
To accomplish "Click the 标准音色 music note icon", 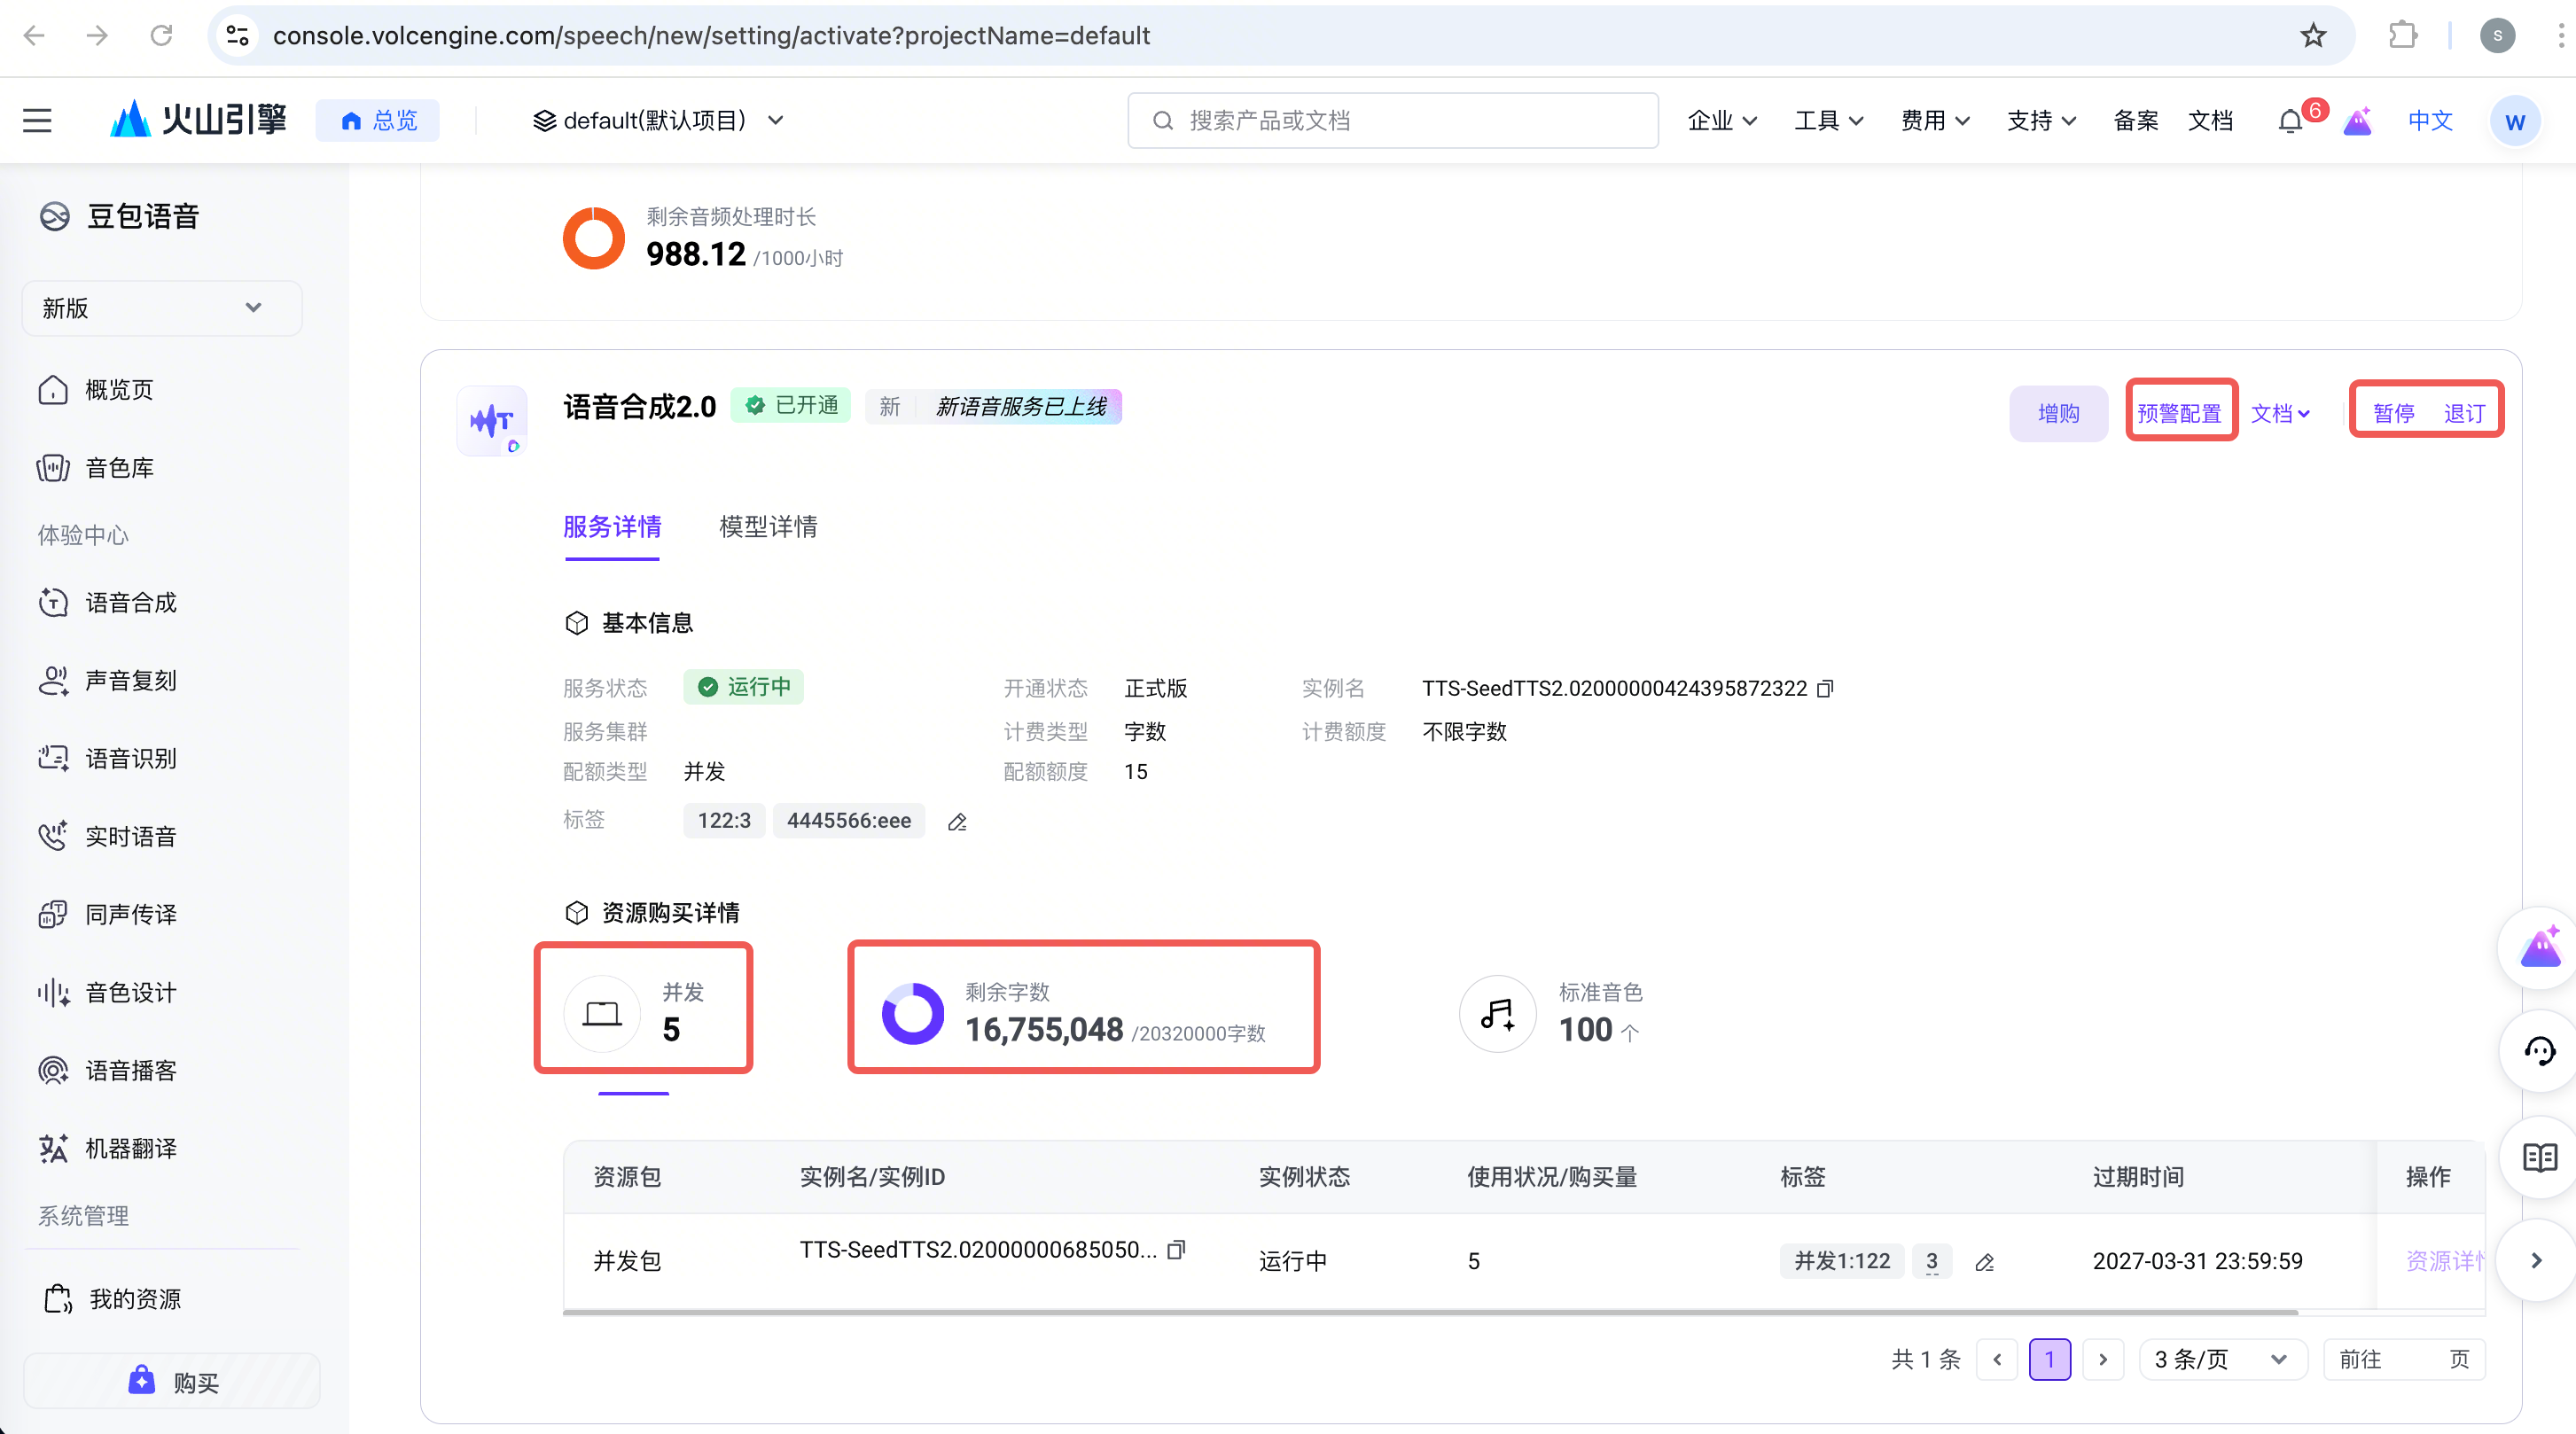I will pos(1497,1014).
